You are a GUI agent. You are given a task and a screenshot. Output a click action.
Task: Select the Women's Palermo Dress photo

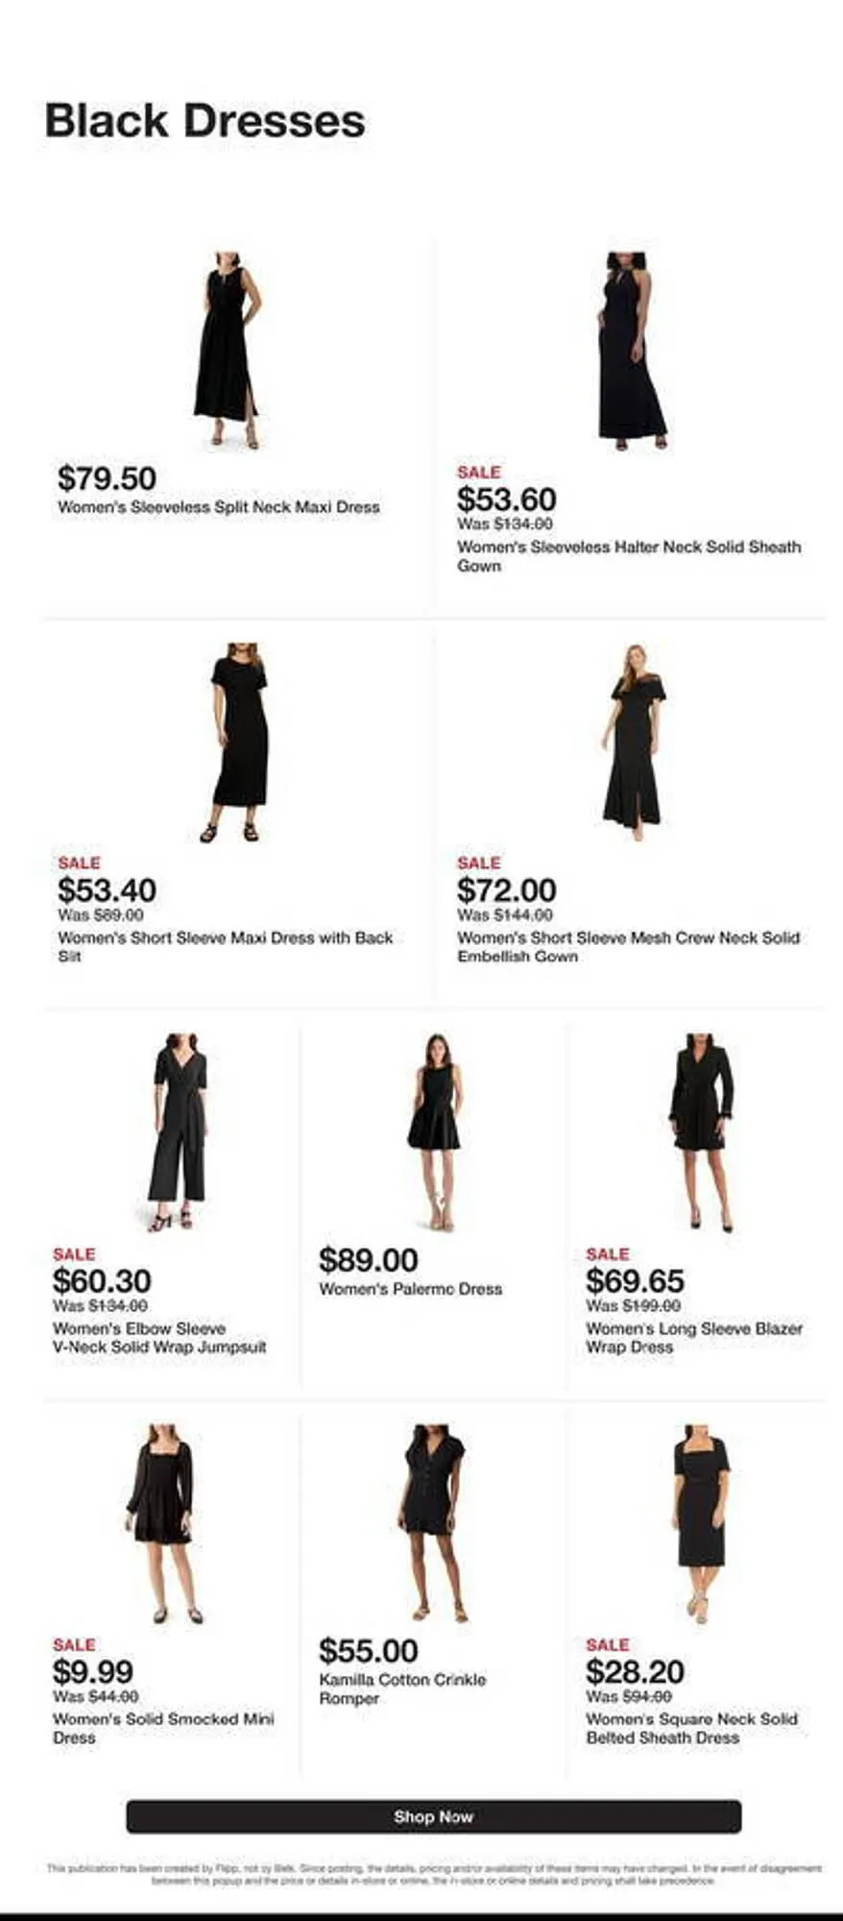(x=435, y=1132)
